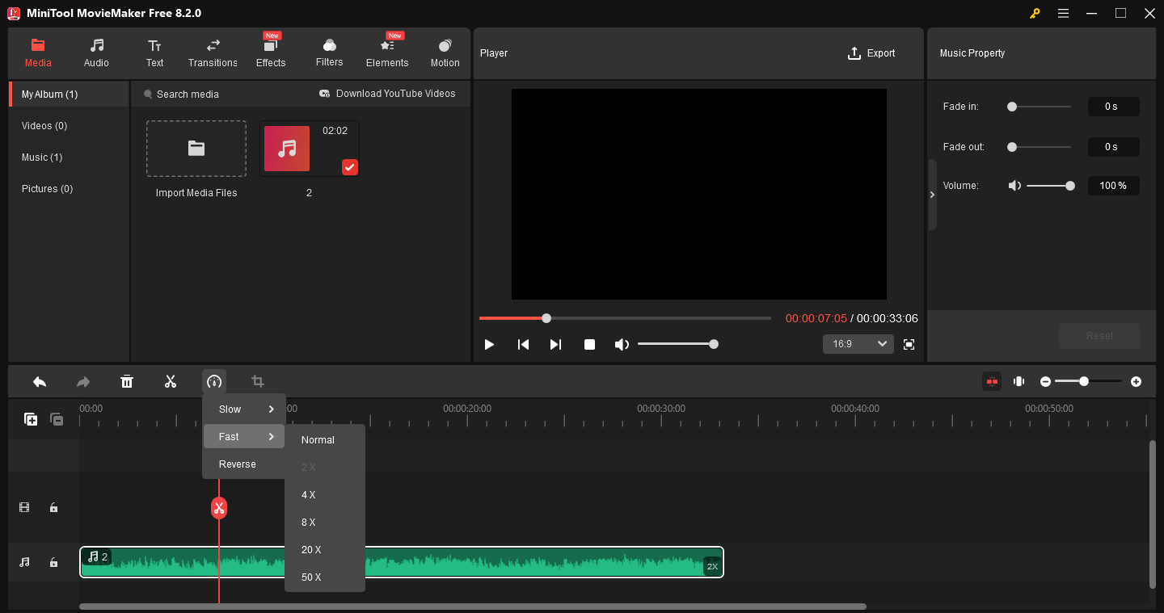Click the Split scissors toolbar icon

171,382
